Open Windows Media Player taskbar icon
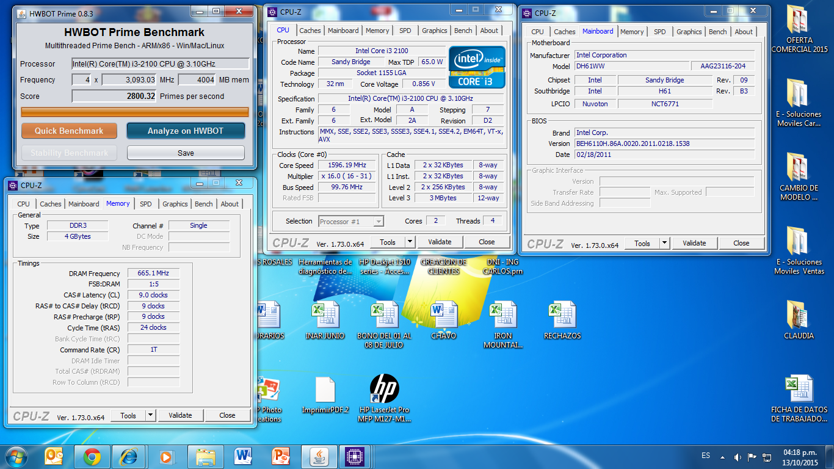Viewport: 834px width, 469px height. tap(165, 456)
